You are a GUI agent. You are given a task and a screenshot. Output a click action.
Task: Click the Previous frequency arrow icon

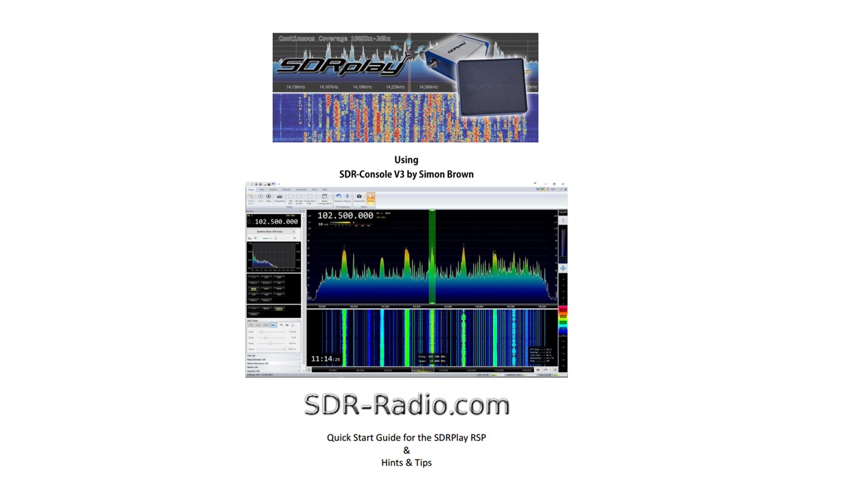(x=339, y=198)
